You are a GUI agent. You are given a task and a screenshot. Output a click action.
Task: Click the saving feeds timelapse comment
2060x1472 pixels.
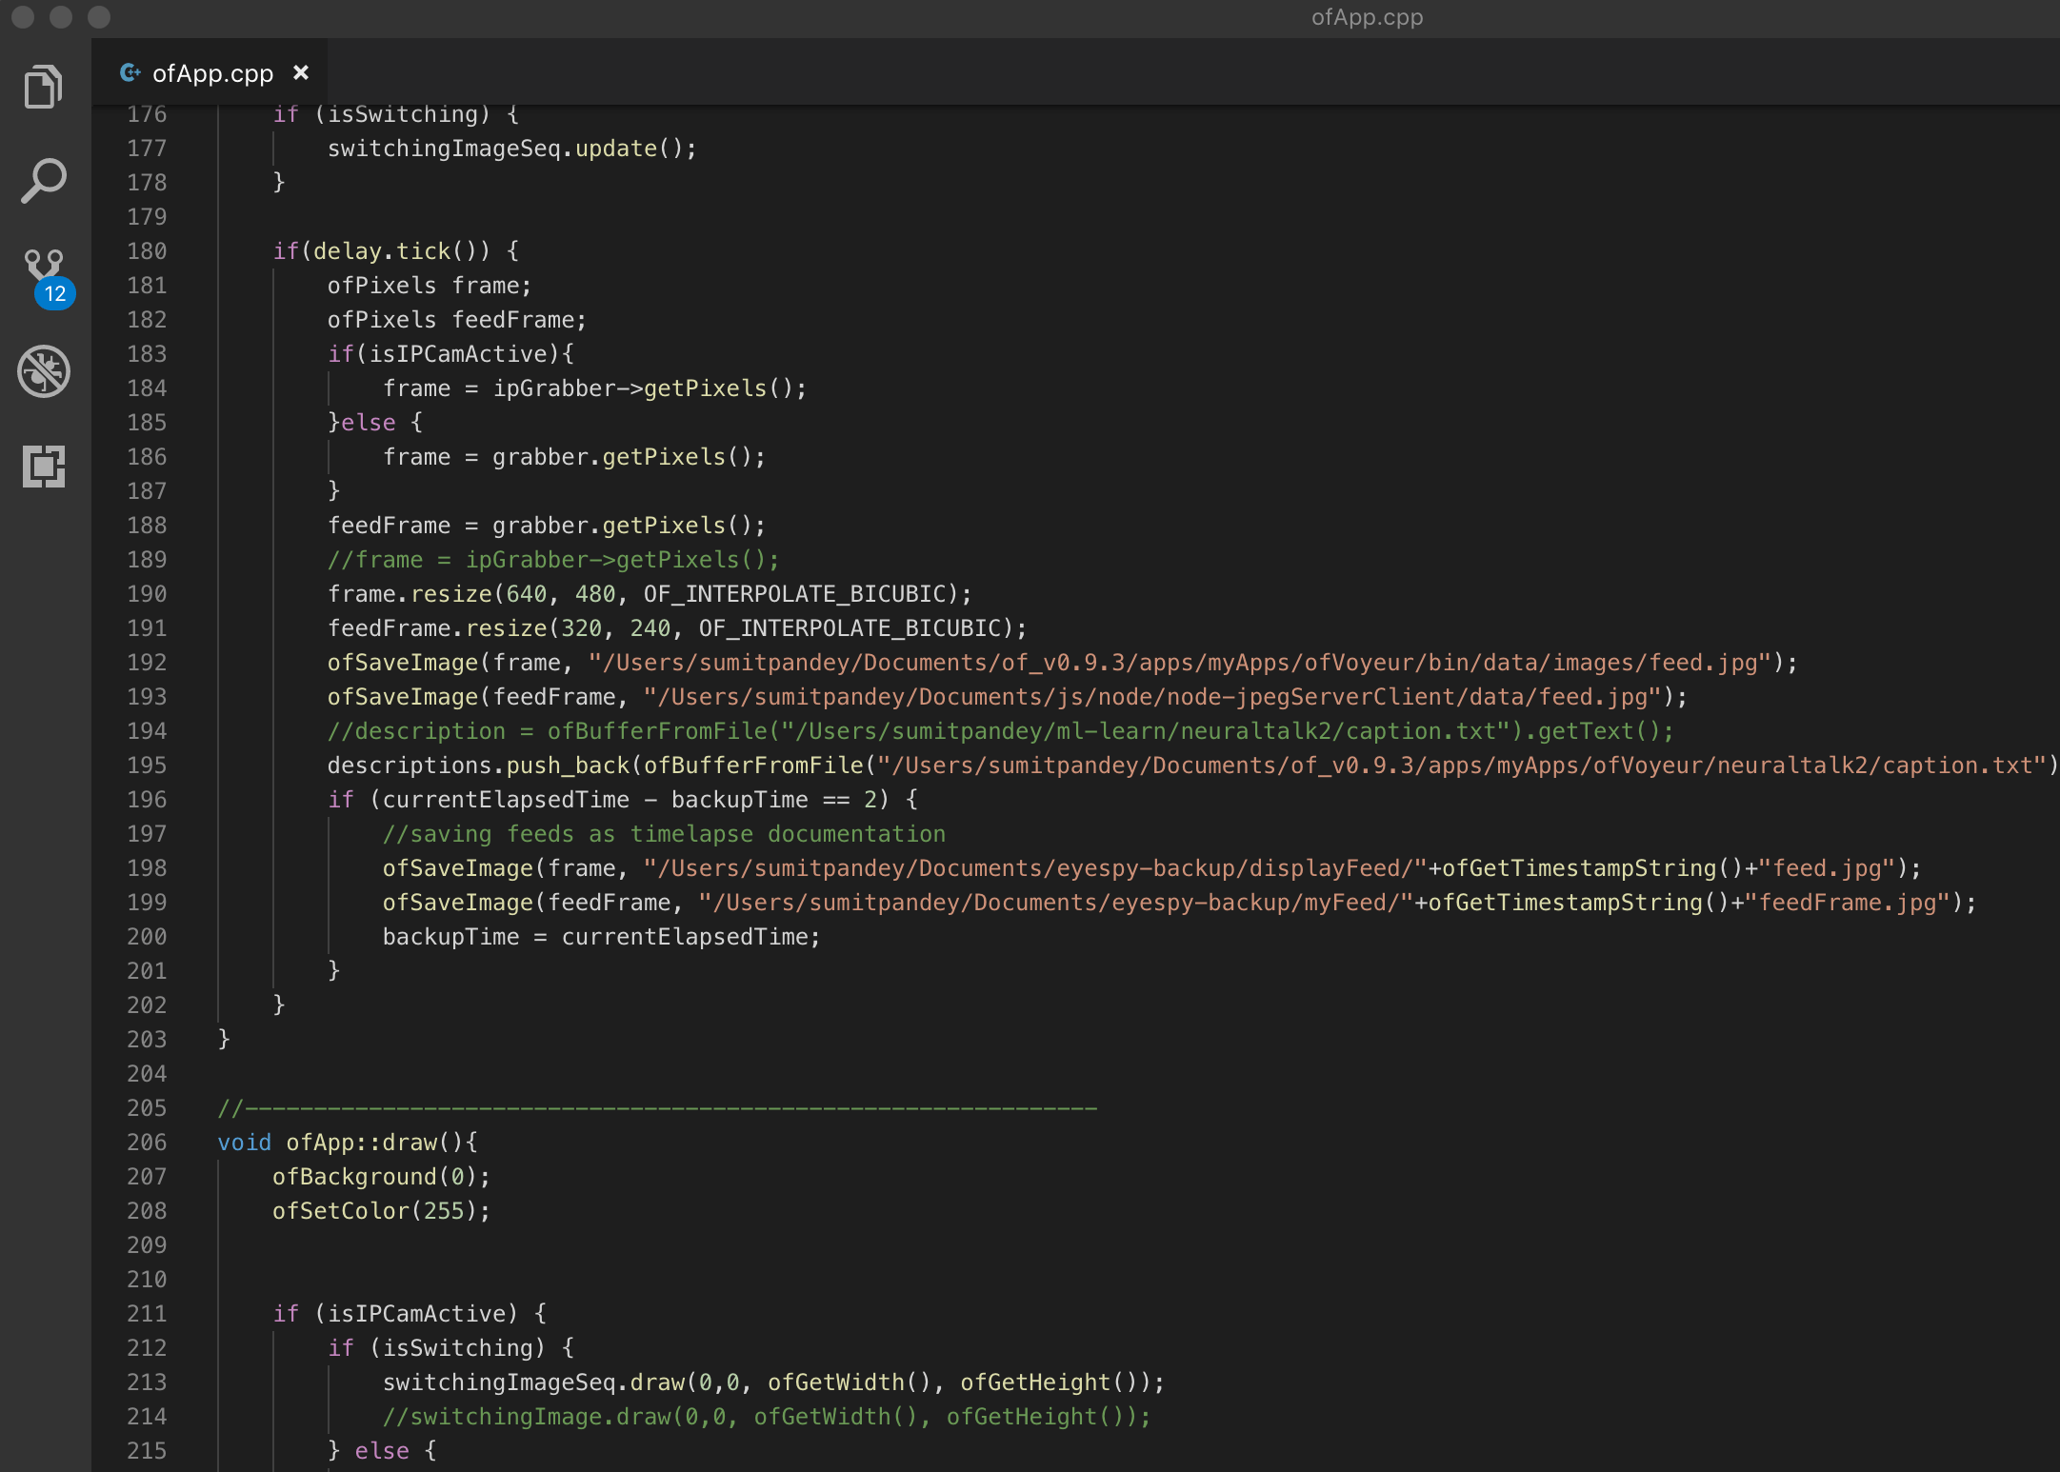(x=664, y=834)
